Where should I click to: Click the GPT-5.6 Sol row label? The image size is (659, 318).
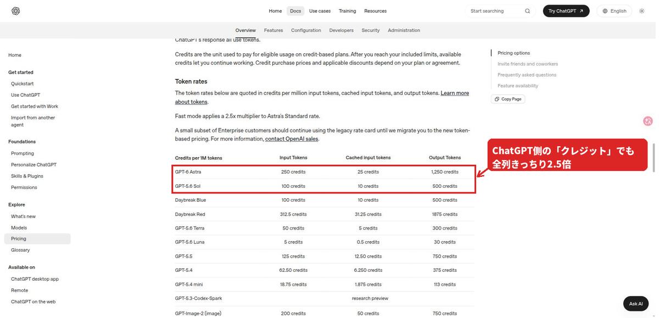[x=187, y=186]
